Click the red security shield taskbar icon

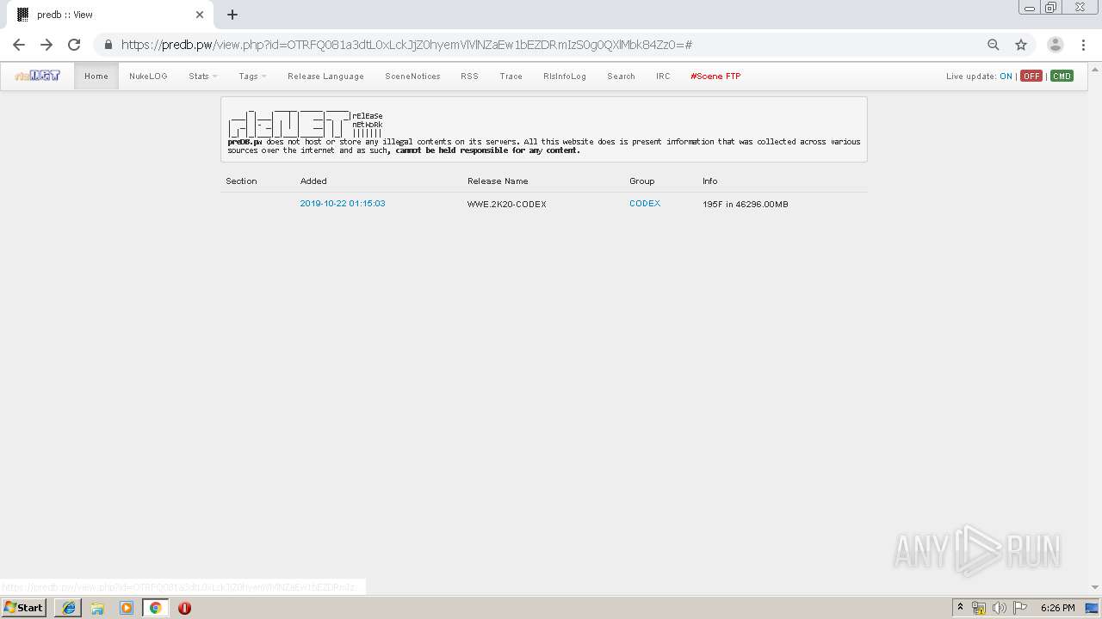pos(184,608)
